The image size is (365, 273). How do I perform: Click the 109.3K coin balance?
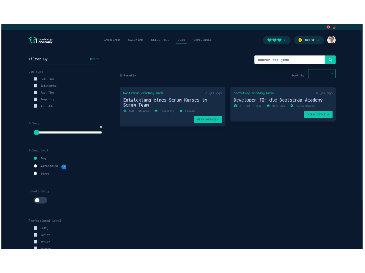click(x=310, y=40)
